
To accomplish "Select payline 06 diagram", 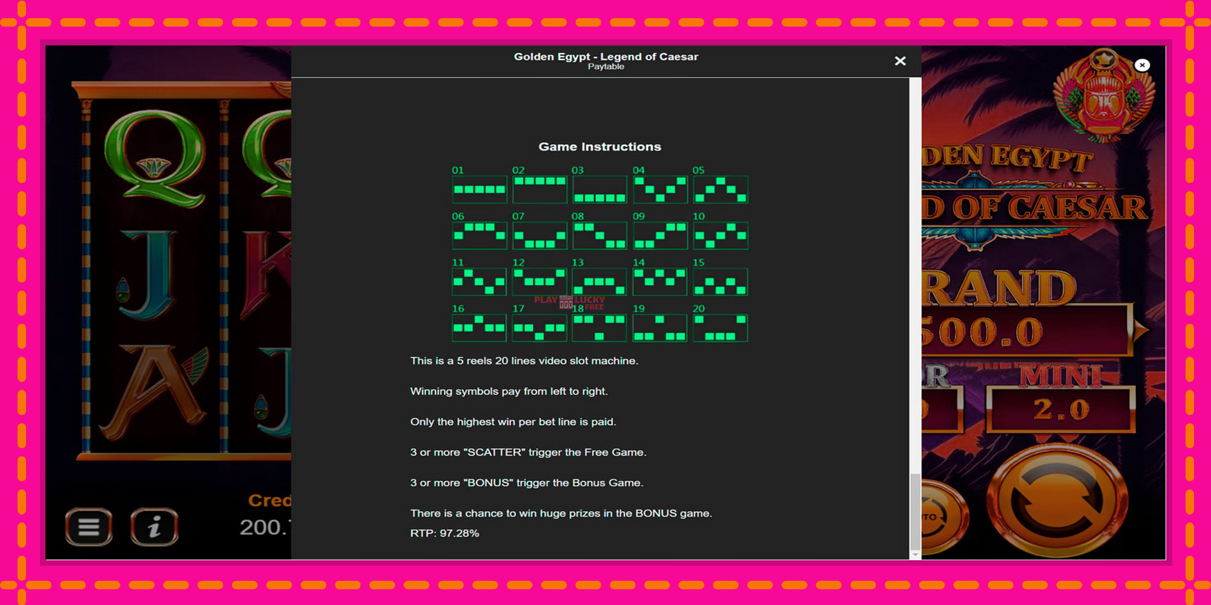I will tap(480, 235).
